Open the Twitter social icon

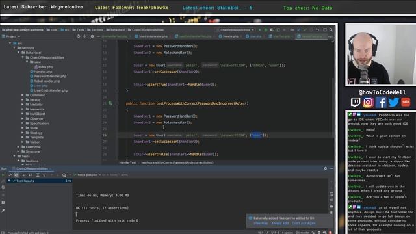point(393,102)
